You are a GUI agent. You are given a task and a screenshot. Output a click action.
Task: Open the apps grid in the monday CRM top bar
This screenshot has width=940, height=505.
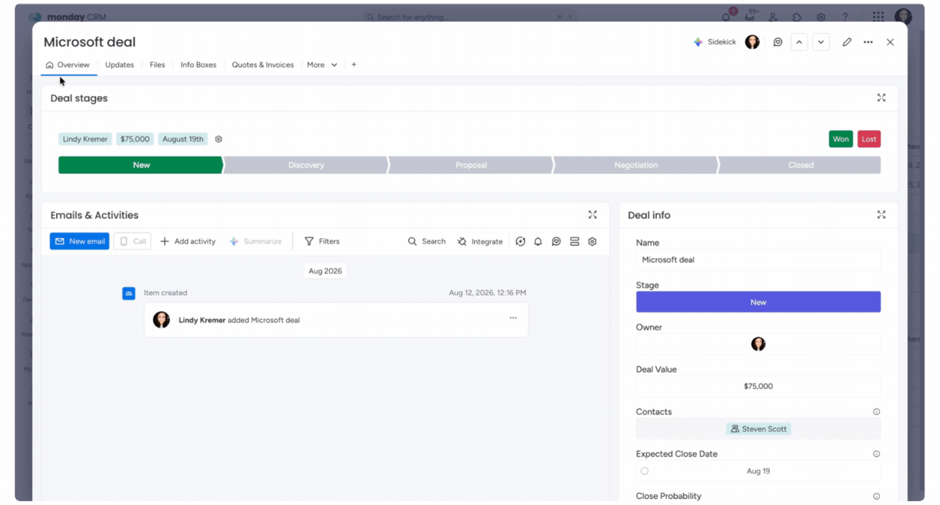[x=878, y=17]
